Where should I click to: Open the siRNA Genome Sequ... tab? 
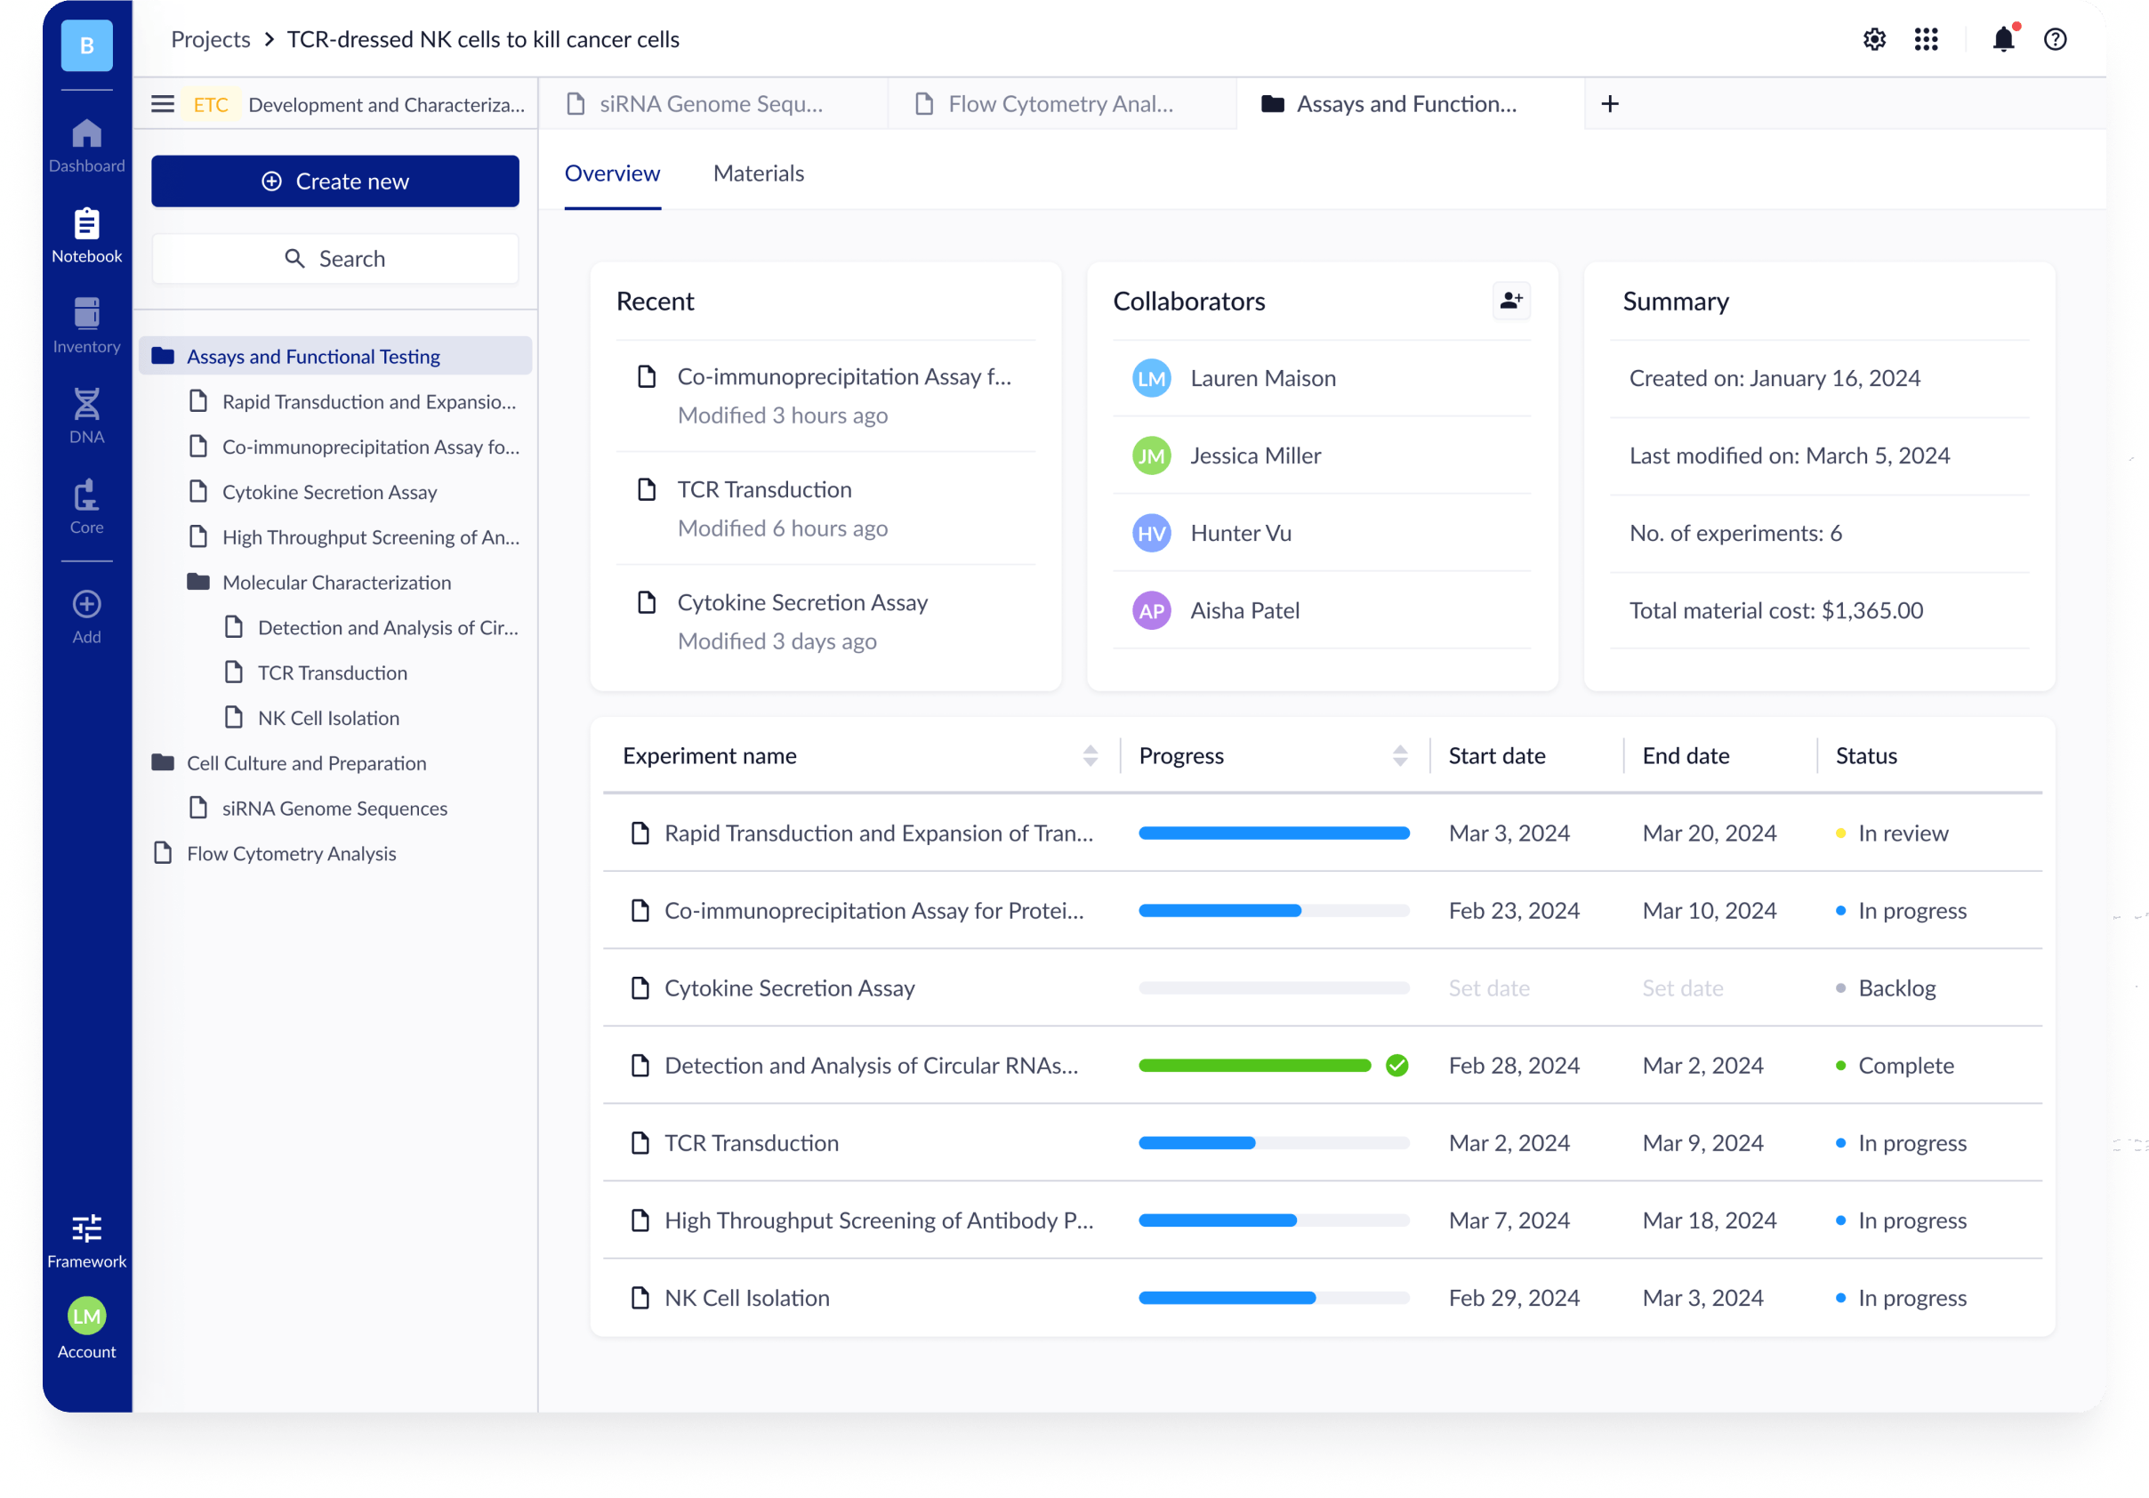(x=713, y=104)
